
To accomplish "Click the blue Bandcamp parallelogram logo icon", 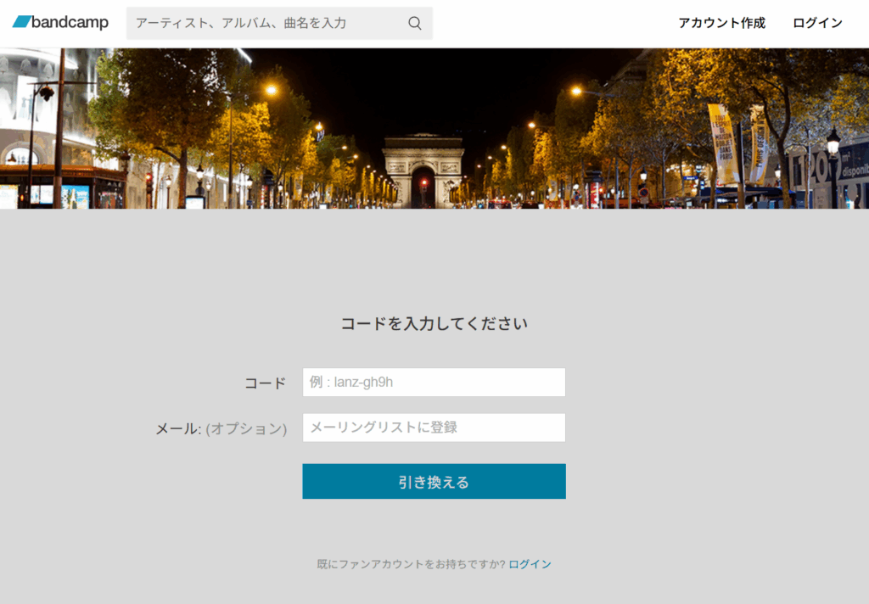I will click(21, 22).
